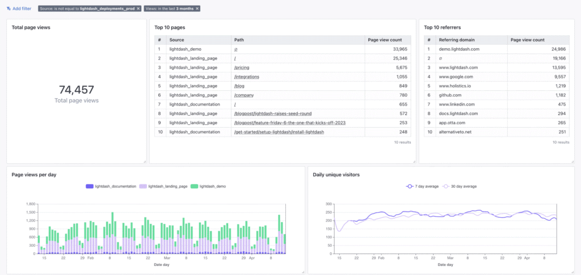The width and height of the screenshot is (581, 275).
Task: Click resize handle of Top 10 pages tile
Action: coord(414,162)
